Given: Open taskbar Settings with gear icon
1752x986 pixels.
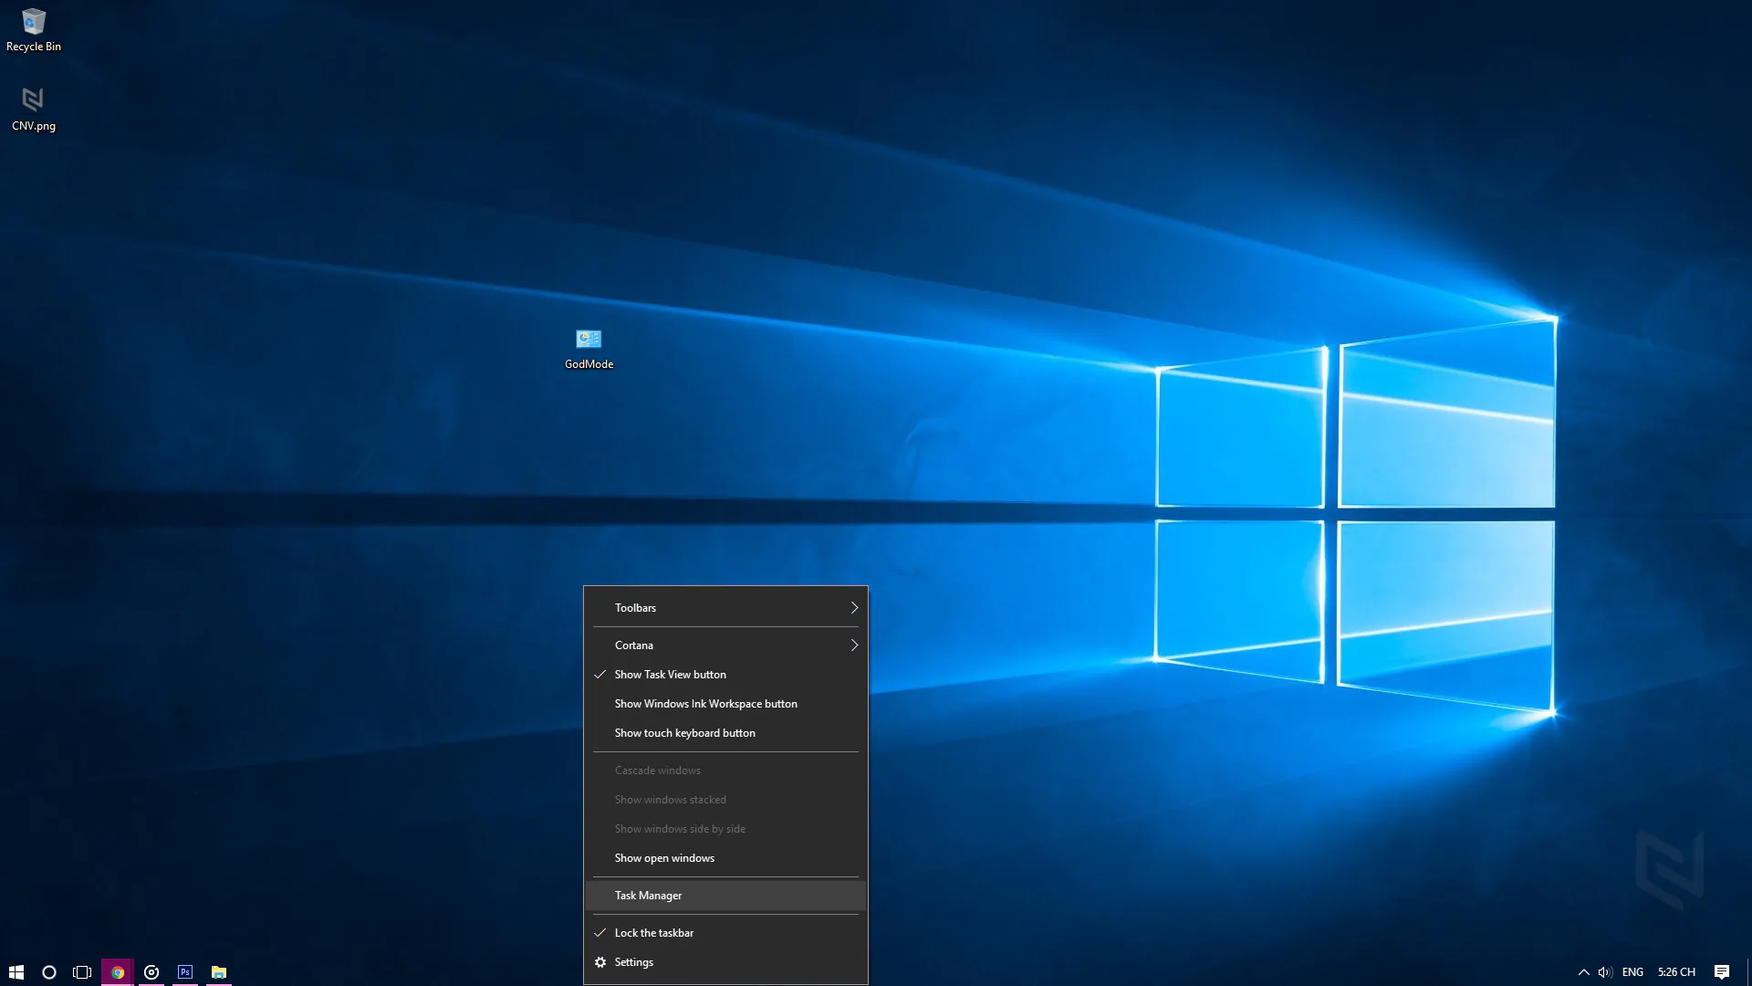Looking at the screenshot, I should [x=725, y=962].
